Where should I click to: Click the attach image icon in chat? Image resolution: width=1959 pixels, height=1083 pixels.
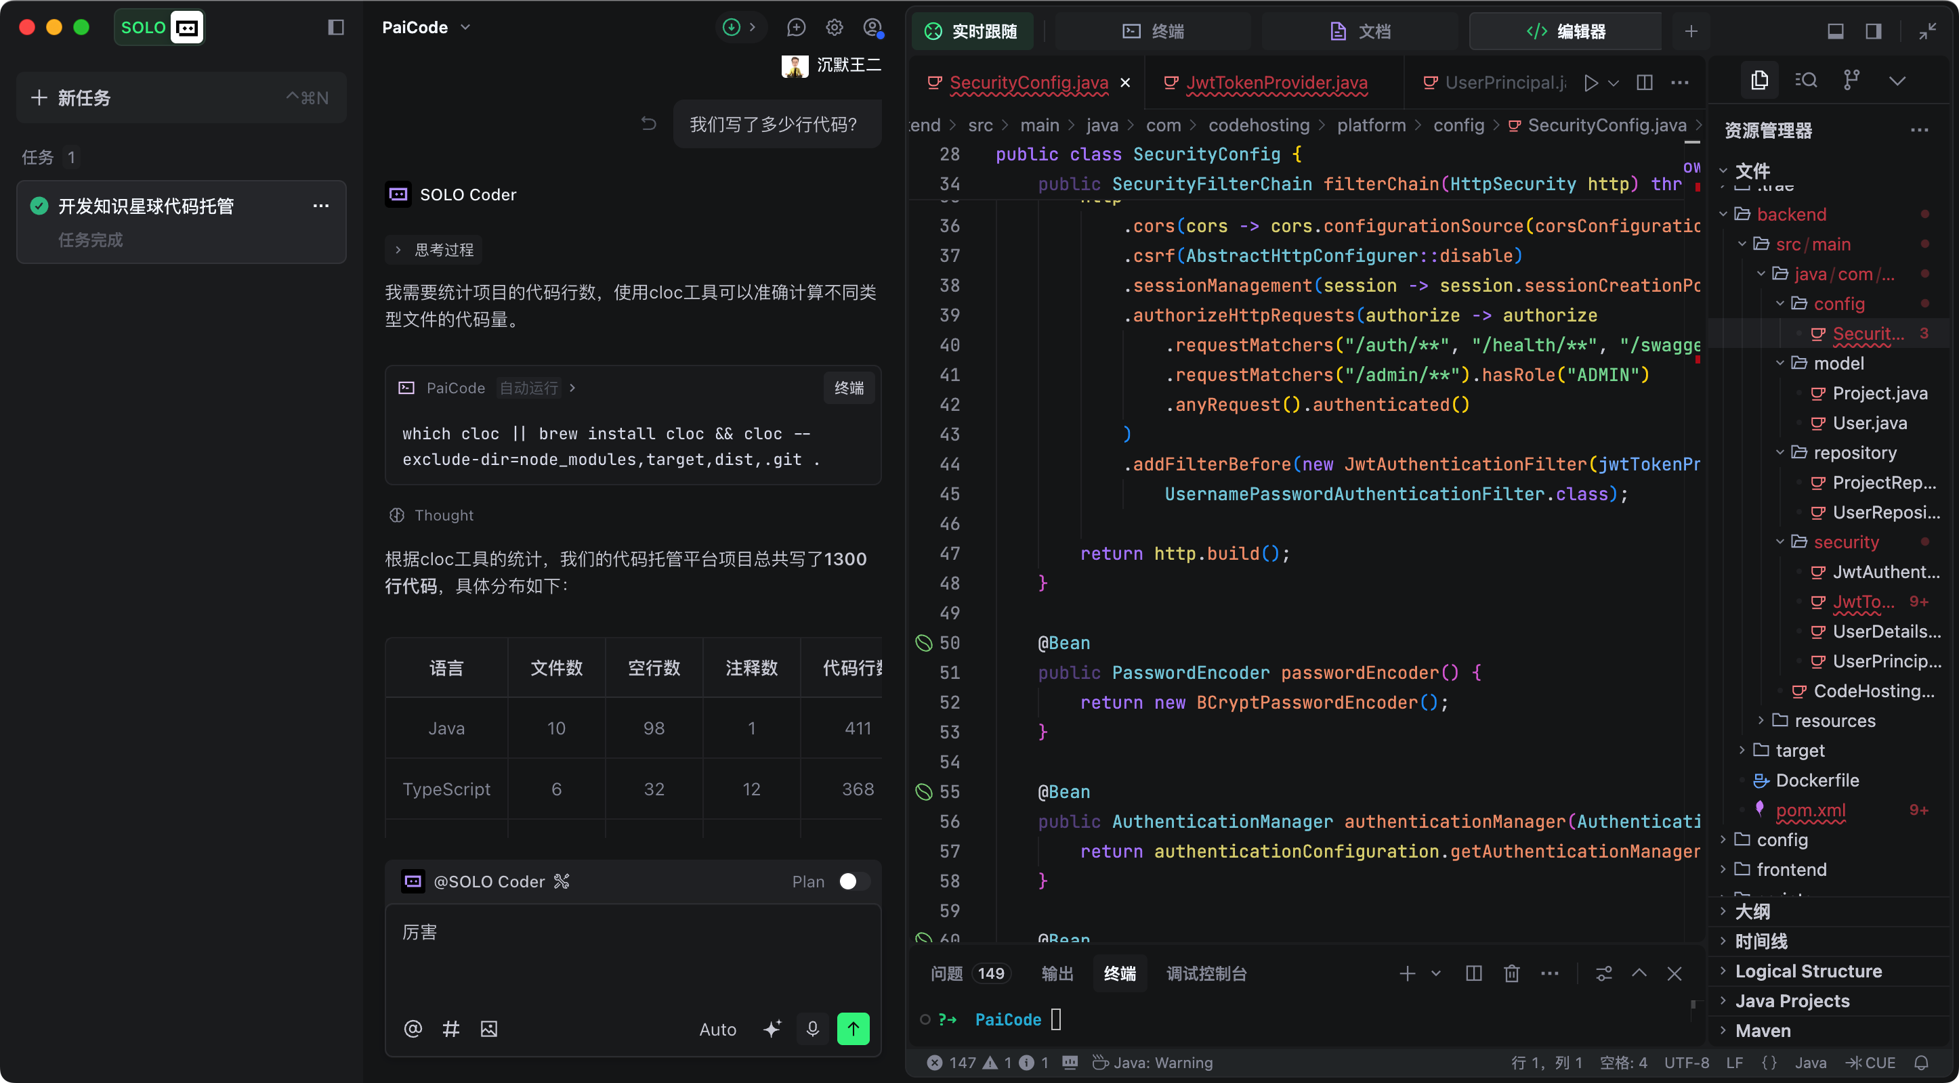click(489, 1029)
